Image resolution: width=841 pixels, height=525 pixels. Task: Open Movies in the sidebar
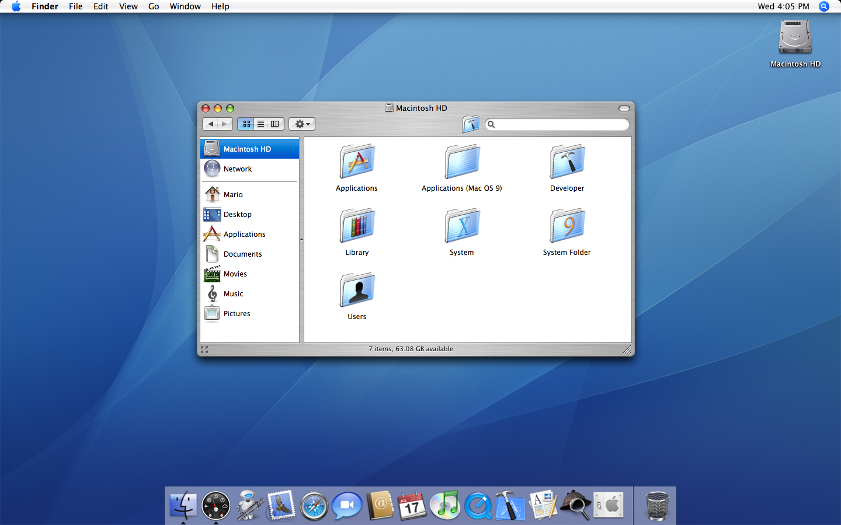(x=249, y=274)
